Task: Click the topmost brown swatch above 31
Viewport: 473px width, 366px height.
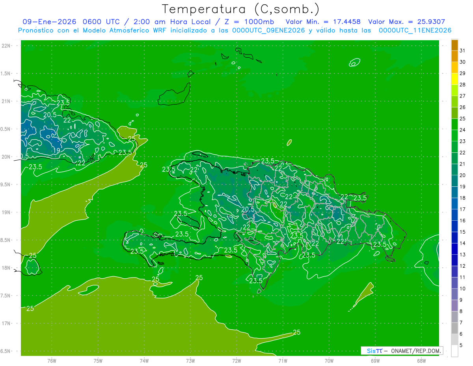Action: (x=454, y=45)
